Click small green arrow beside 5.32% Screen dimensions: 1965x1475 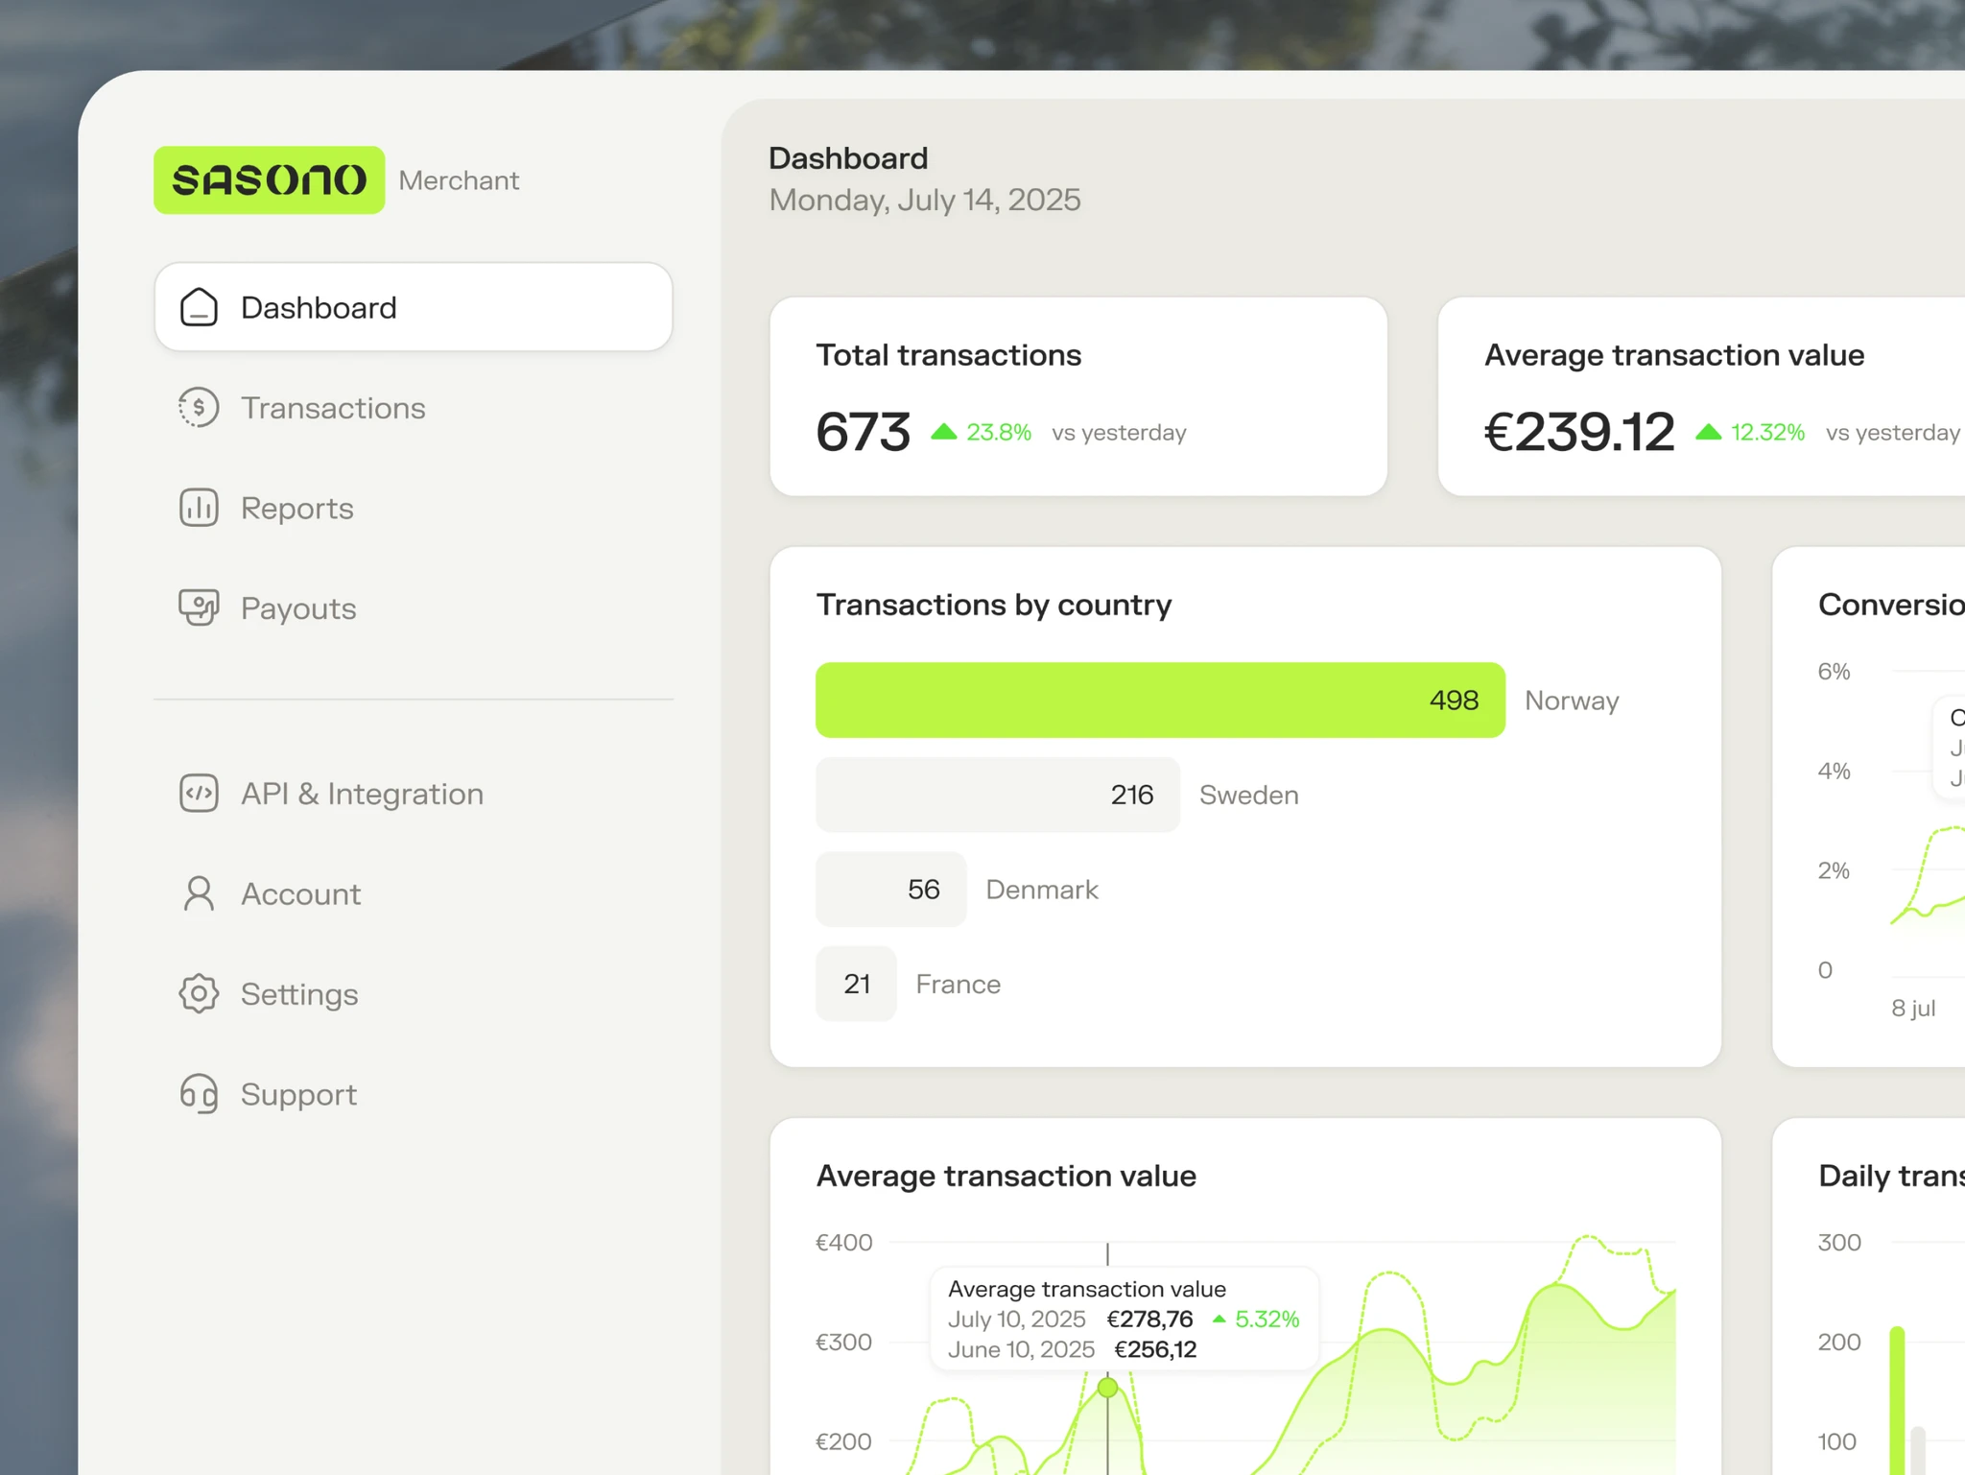(1219, 1320)
